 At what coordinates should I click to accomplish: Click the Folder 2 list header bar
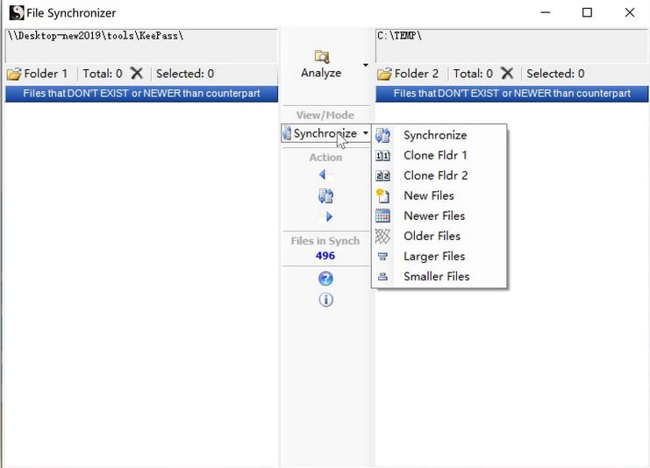pyautogui.click(x=512, y=94)
